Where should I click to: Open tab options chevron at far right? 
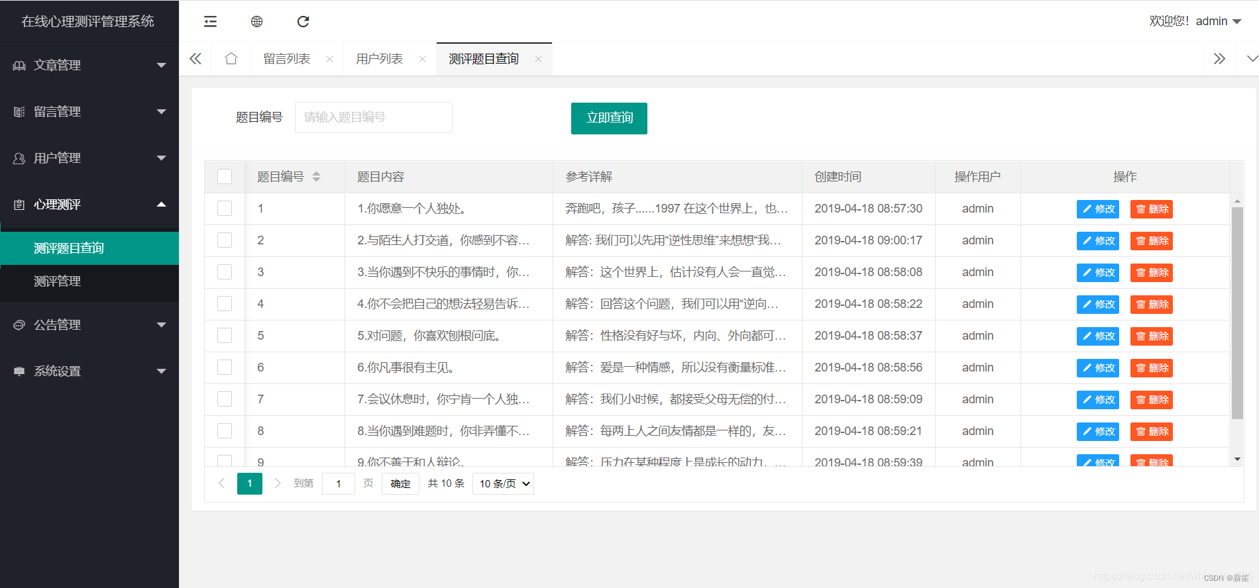click(x=1252, y=59)
